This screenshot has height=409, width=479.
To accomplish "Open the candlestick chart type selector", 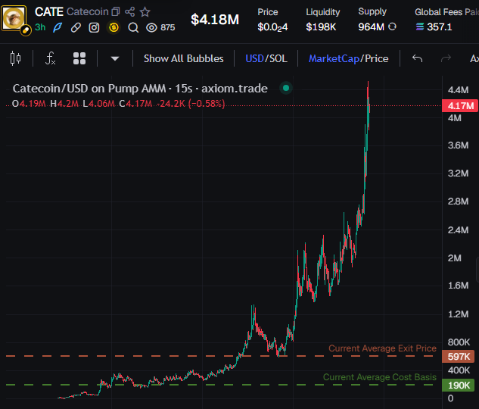I will pos(16,58).
